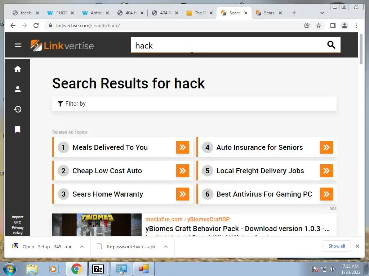This screenshot has width=369, height=276.
Task: Click the search magnifier icon
Action: (x=332, y=45)
